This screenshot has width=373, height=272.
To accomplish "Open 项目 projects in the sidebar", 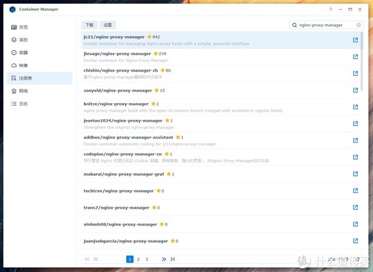I will 40,40.
